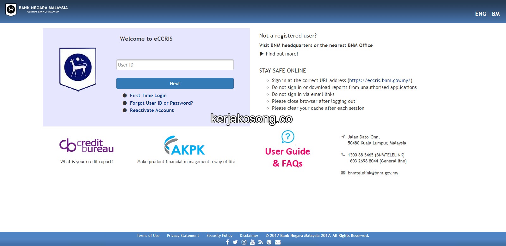Image resolution: width=506 pixels, height=246 pixels.
Task: Open the Instagram icon in footer
Action: pyautogui.click(x=244, y=242)
